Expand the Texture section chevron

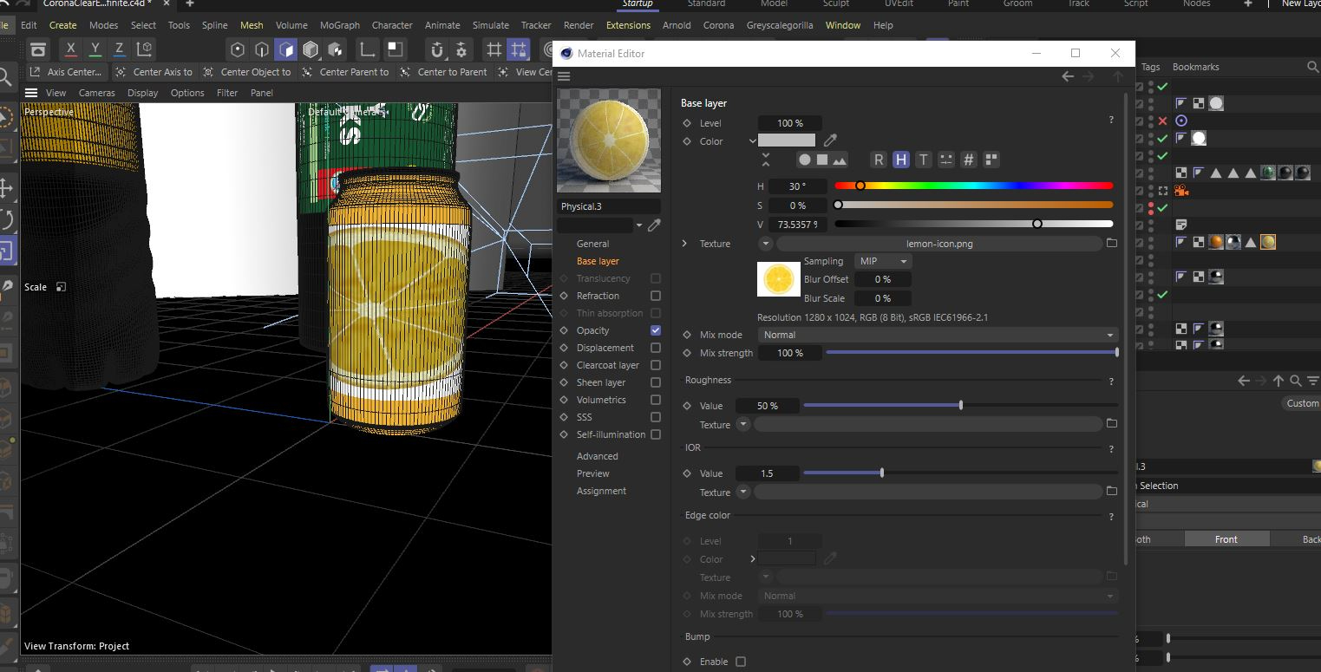coord(685,244)
